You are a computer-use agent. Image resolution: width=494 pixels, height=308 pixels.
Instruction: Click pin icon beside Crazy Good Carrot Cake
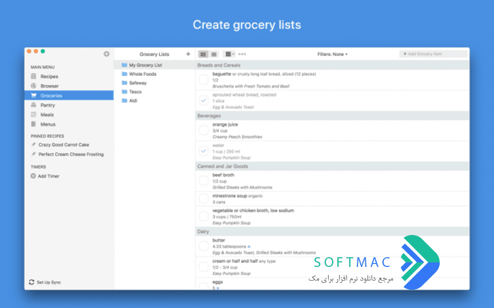tap(33, 144)
